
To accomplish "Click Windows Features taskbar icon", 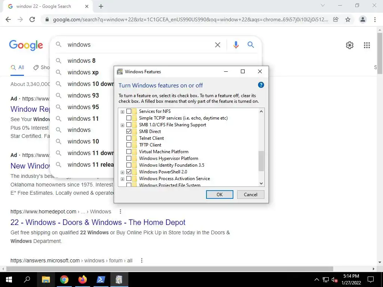I will point(119,280).
